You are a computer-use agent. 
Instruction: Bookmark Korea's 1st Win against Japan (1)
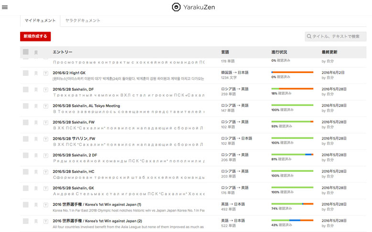[36, 205]
